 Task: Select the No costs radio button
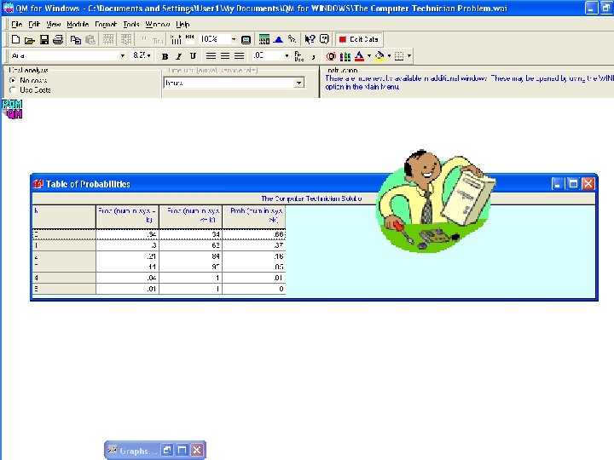click(x=13, y=80)
